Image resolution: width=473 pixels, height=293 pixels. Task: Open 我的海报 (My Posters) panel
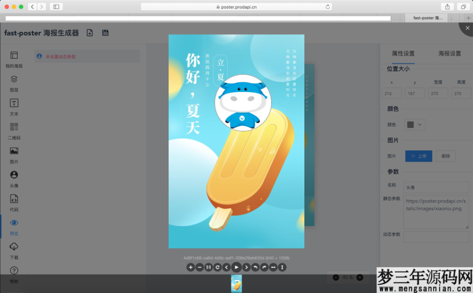click(14, 60)
